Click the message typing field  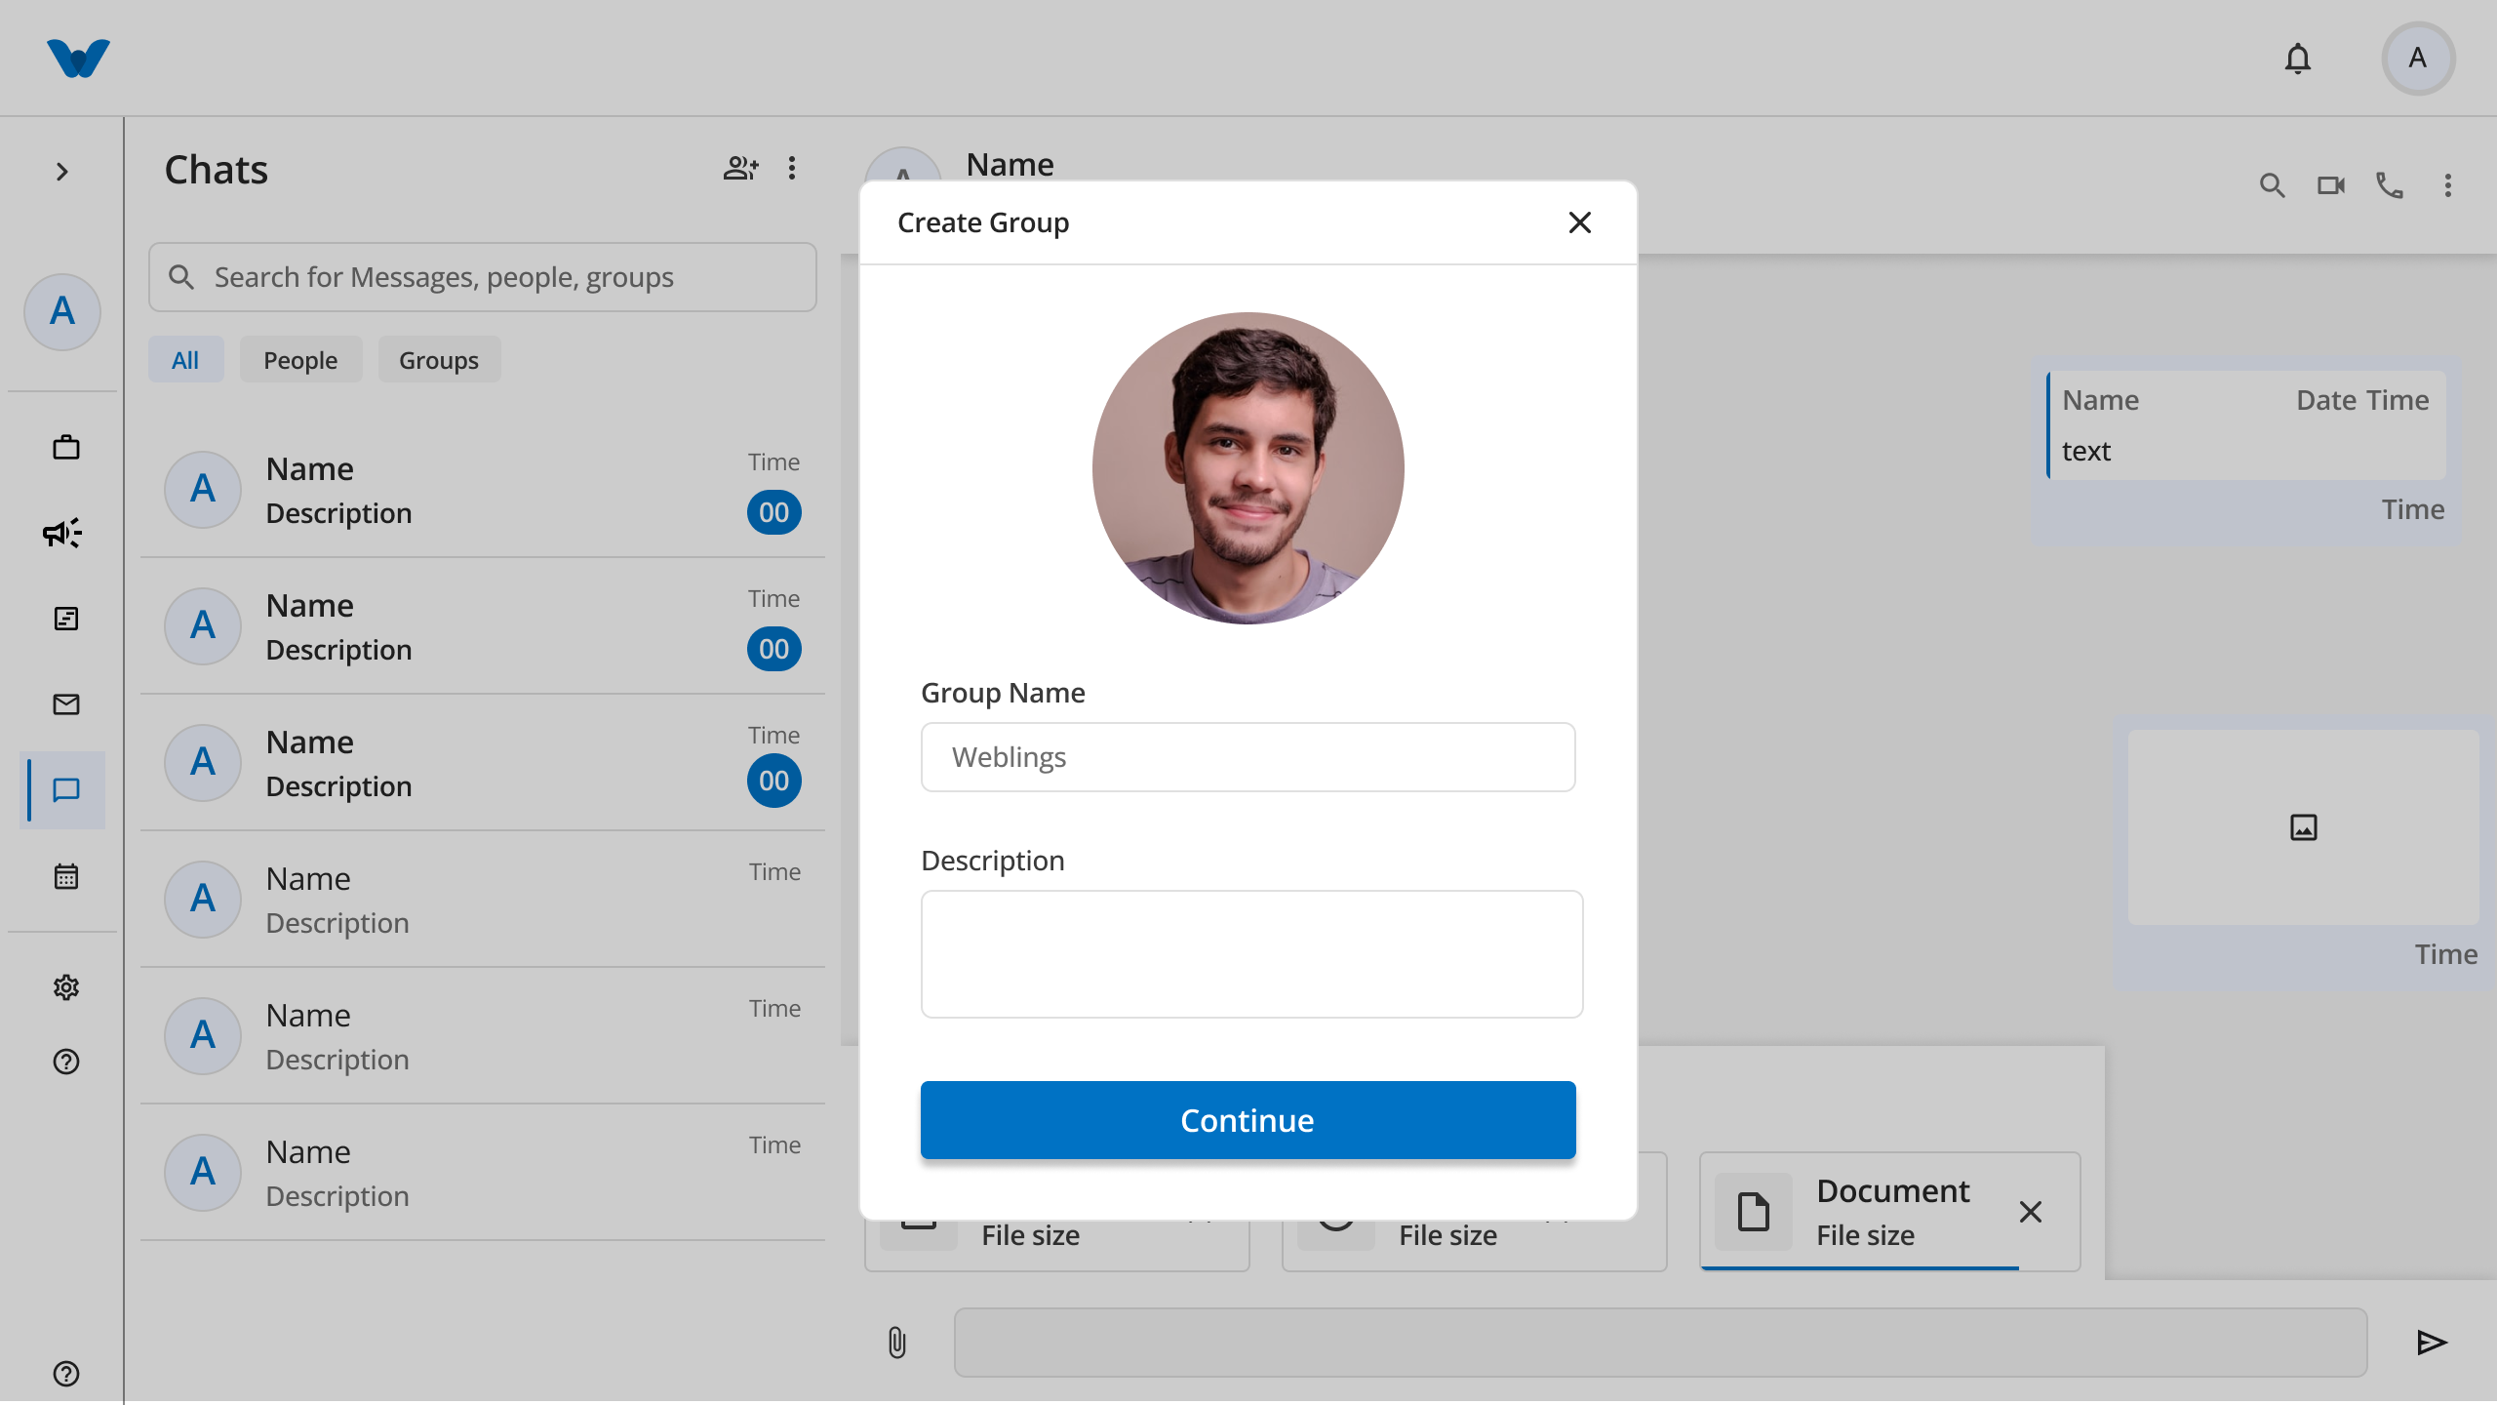coord(1660,1343)
